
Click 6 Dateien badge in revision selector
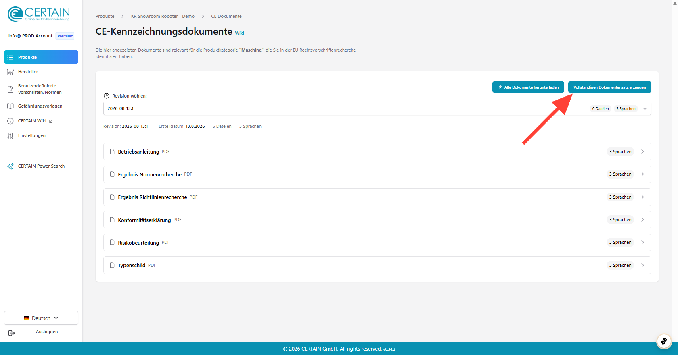(601, 108)
